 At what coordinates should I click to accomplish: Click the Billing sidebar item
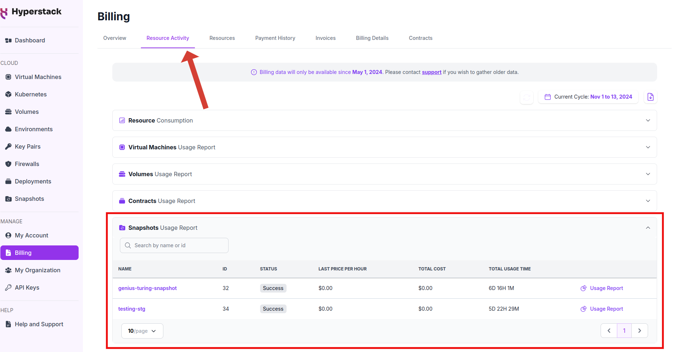pos(39,253)
